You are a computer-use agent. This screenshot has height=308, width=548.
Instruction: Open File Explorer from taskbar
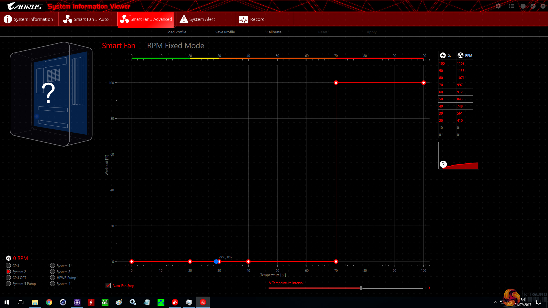(x=35, y=302)
